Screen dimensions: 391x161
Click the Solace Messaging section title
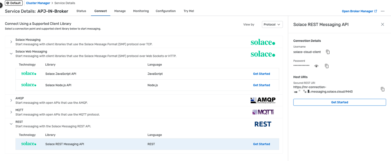point(28,40)
